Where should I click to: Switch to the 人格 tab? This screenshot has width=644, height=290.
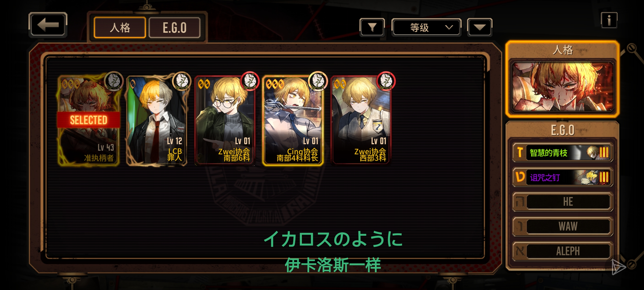tap(120, 28)
